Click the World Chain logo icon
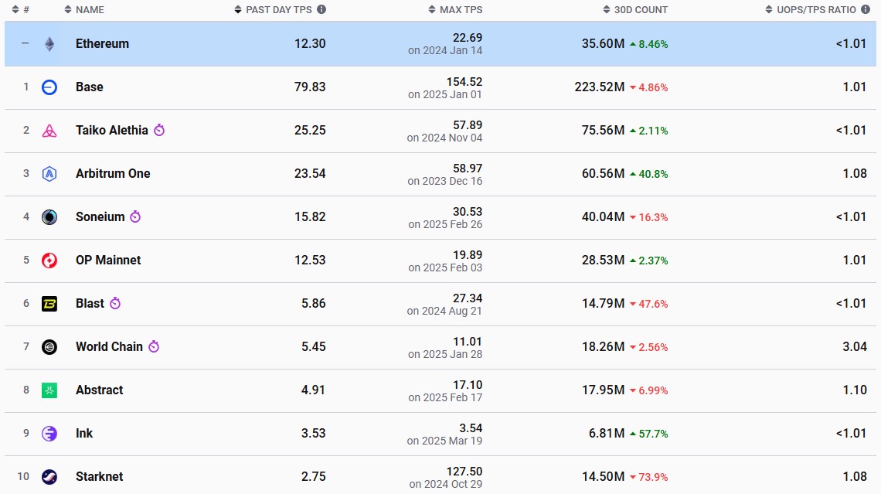 pos(49,347)
